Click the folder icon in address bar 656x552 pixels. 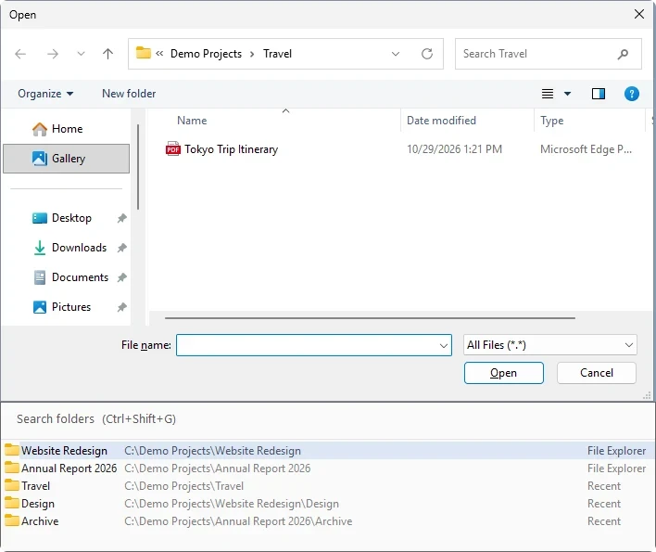(143, 53)
